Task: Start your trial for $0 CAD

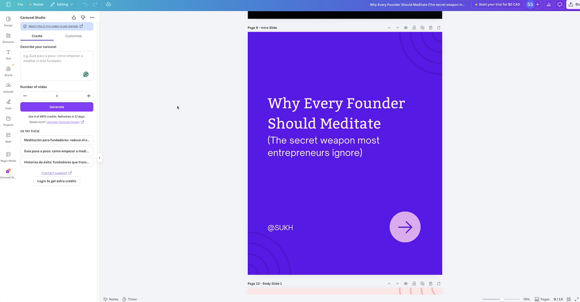Action: pyautogui.click(x=497, y=4)
